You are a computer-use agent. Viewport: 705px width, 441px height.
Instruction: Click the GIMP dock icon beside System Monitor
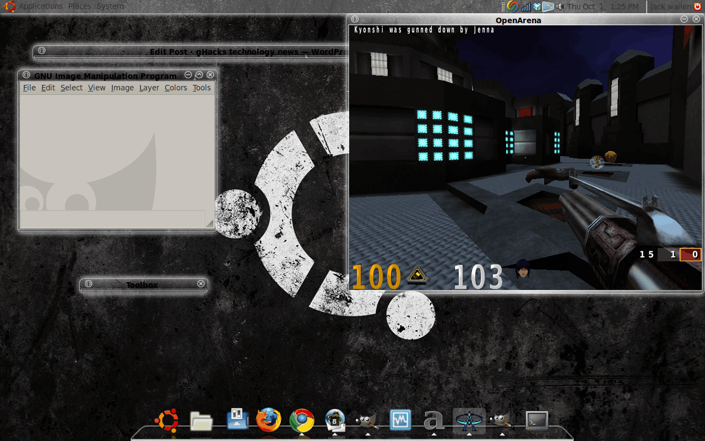tap(367, 421)
